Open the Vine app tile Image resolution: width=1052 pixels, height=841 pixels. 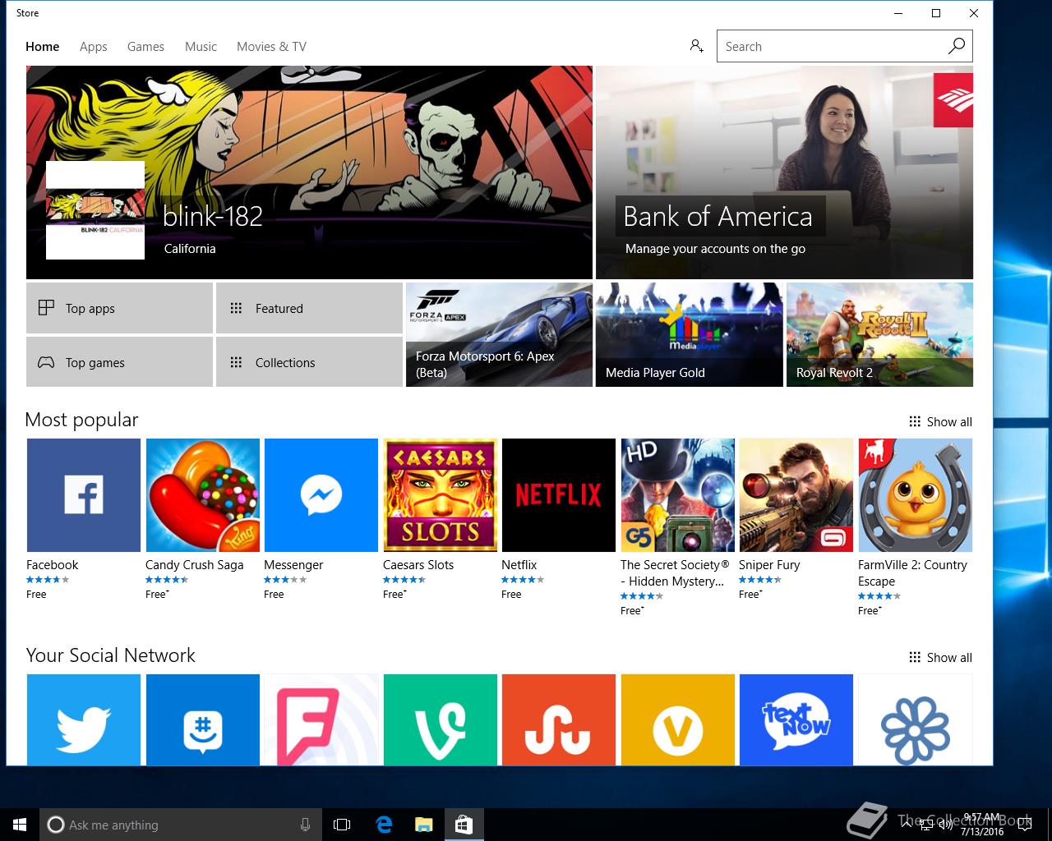pyautogui.click(x=440, y=719)
